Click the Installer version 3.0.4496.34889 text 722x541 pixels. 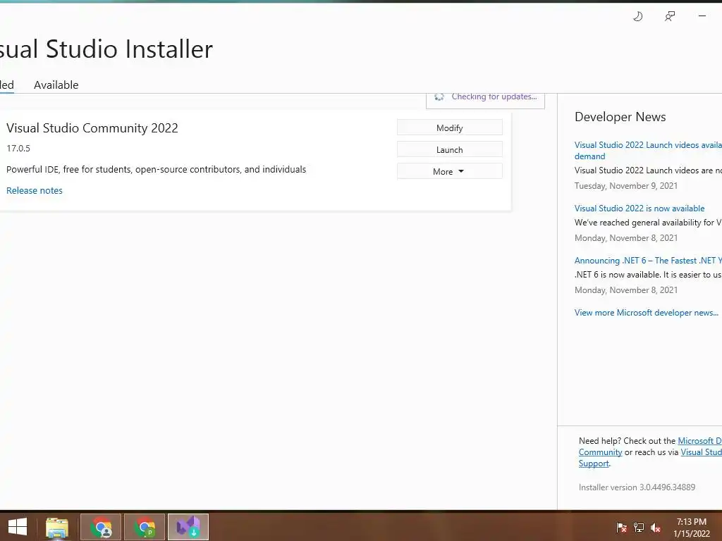[x=637, y=487]
